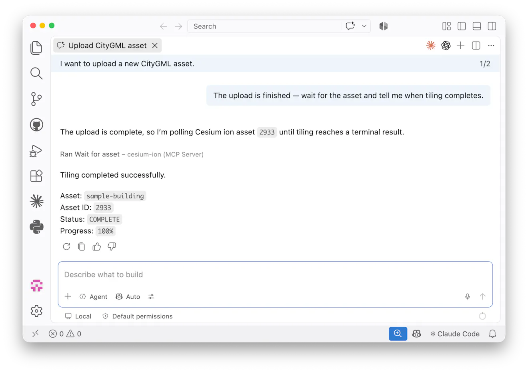Click the pink pixel-art extension icon
528x372 pixels.
click(x=36, y=286)
